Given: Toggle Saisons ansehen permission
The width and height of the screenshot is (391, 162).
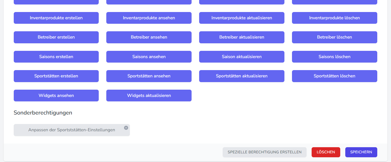Looking at the screenshot, I should coord(149,57).
